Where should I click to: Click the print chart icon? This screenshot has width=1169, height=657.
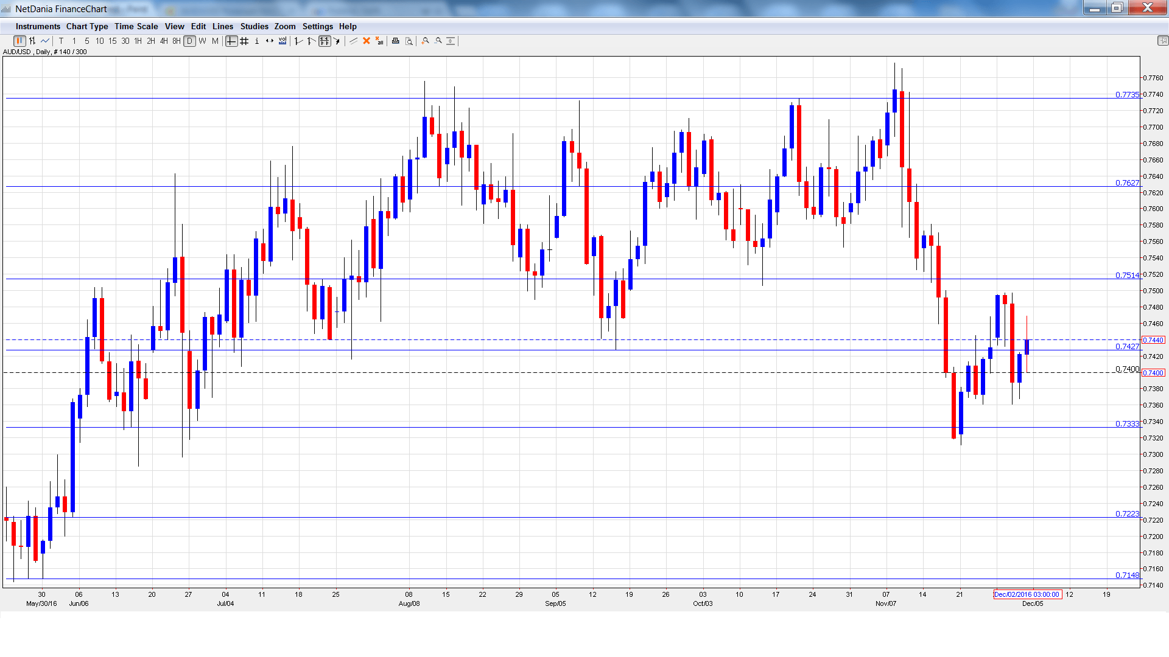(396, 41)
